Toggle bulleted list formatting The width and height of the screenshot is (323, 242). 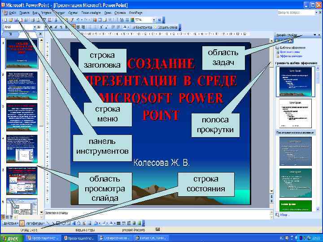95,27
